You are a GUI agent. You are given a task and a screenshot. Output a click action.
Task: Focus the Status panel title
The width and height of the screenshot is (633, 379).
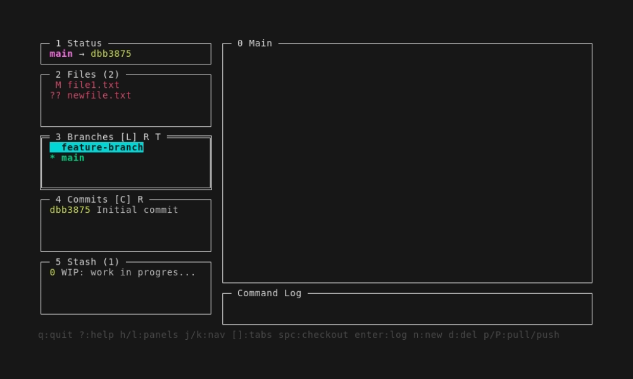click(x=78, y=44)
